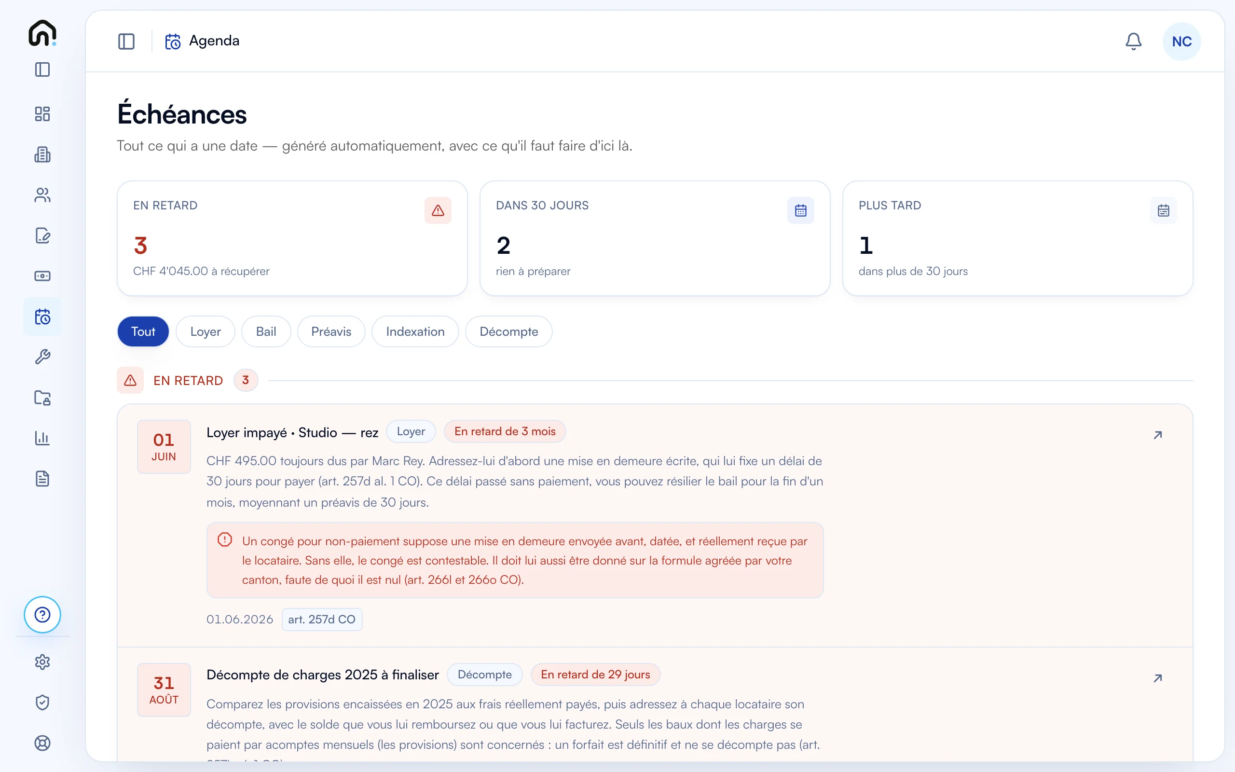
Task: Filter deadlines by Indexation
Action: click(x=415, y=331)
